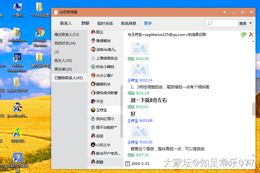This screenshot has width=260, height=173.
Task: Select the 黑名单(20) group
Action: pyautogui.click(x=63, y=69)
